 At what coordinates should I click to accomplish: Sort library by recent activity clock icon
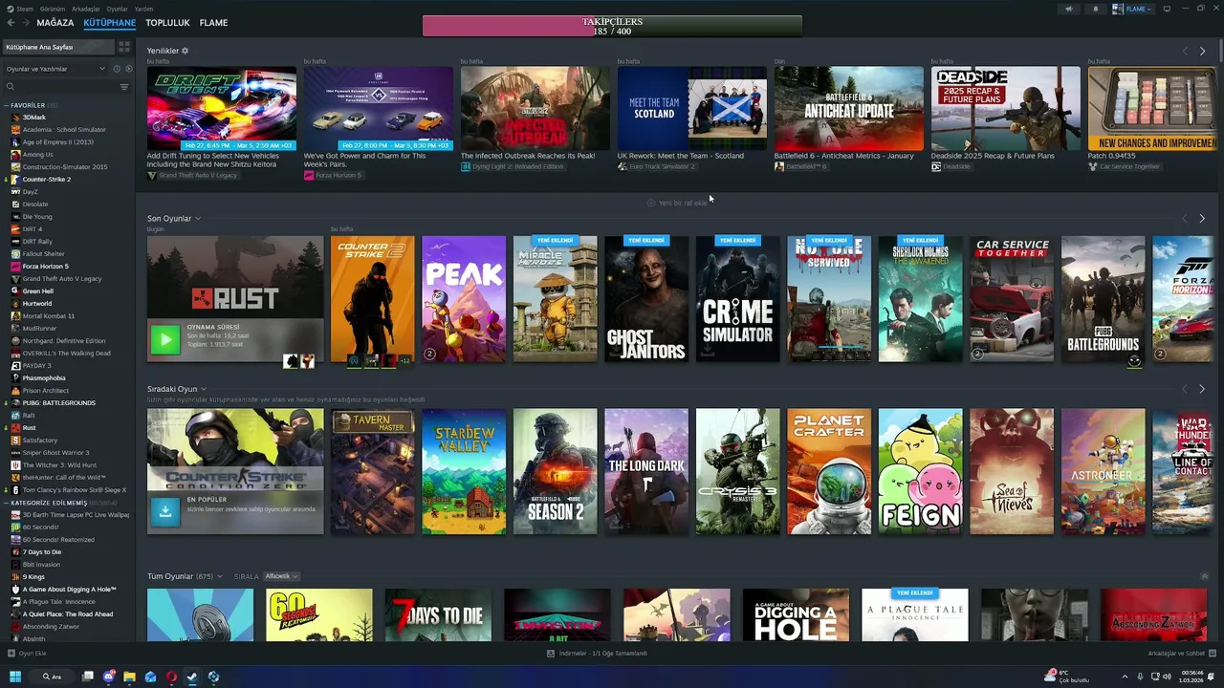117,69
